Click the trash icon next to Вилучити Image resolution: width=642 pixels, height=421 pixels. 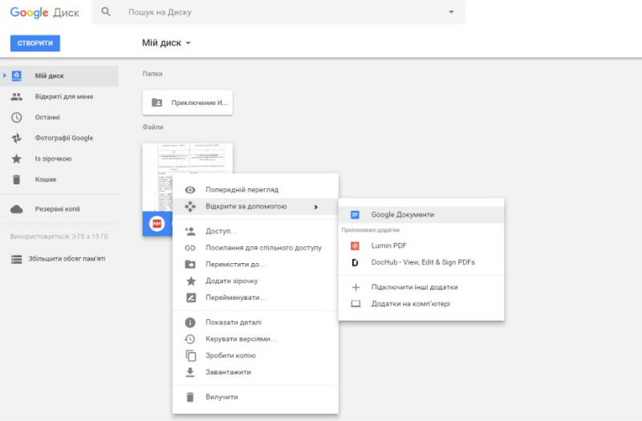click(x=190, y=397)
